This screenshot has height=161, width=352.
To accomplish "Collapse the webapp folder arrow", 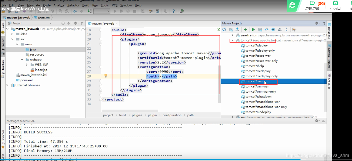I will coord(22,59).
